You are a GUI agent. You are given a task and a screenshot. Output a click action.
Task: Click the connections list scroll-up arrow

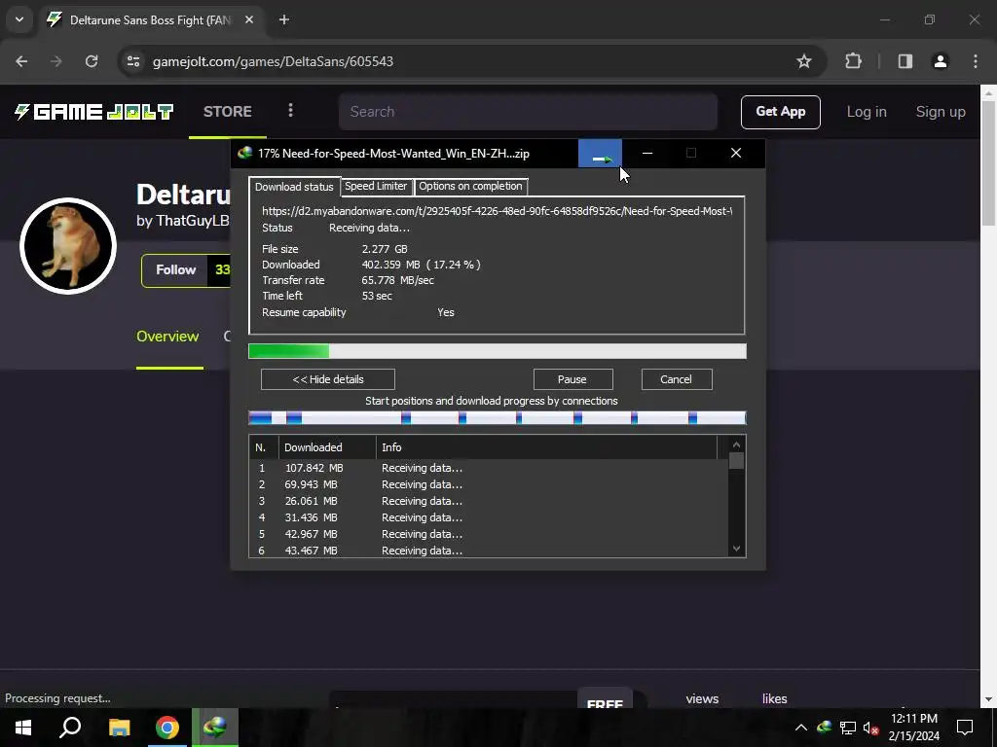pyautogui.click(x=736, y=445)
